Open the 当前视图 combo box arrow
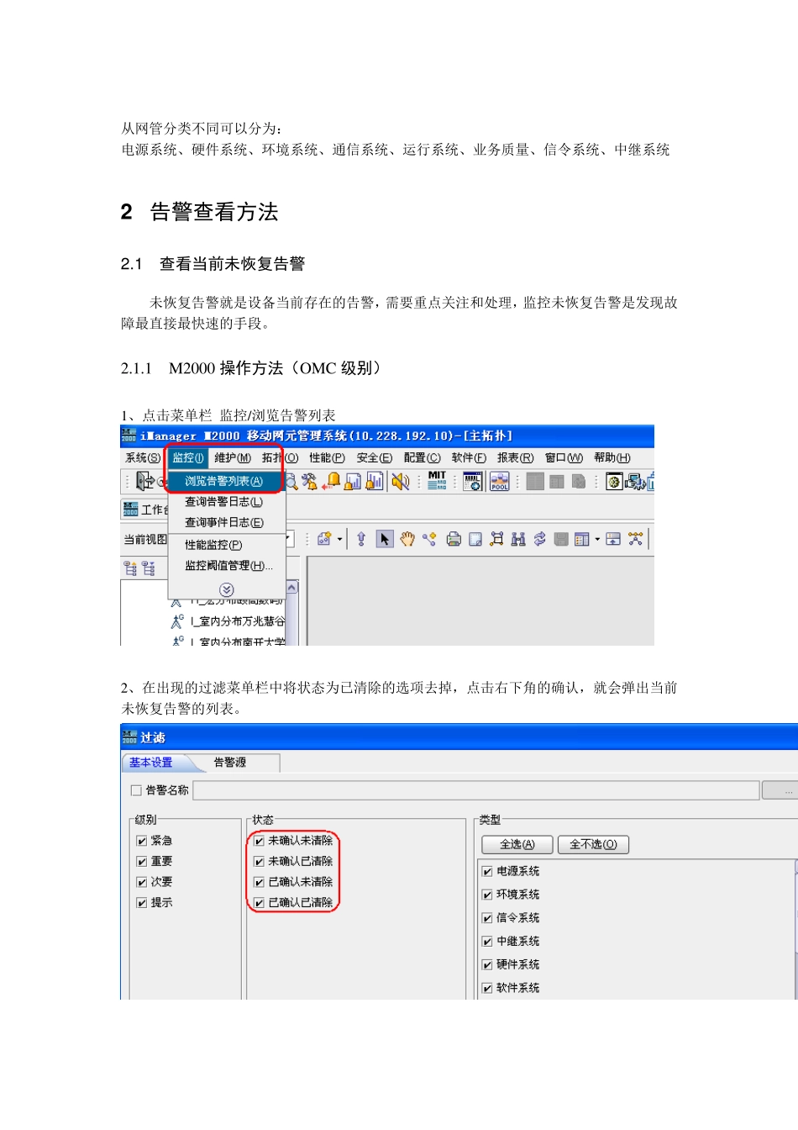 288,539
